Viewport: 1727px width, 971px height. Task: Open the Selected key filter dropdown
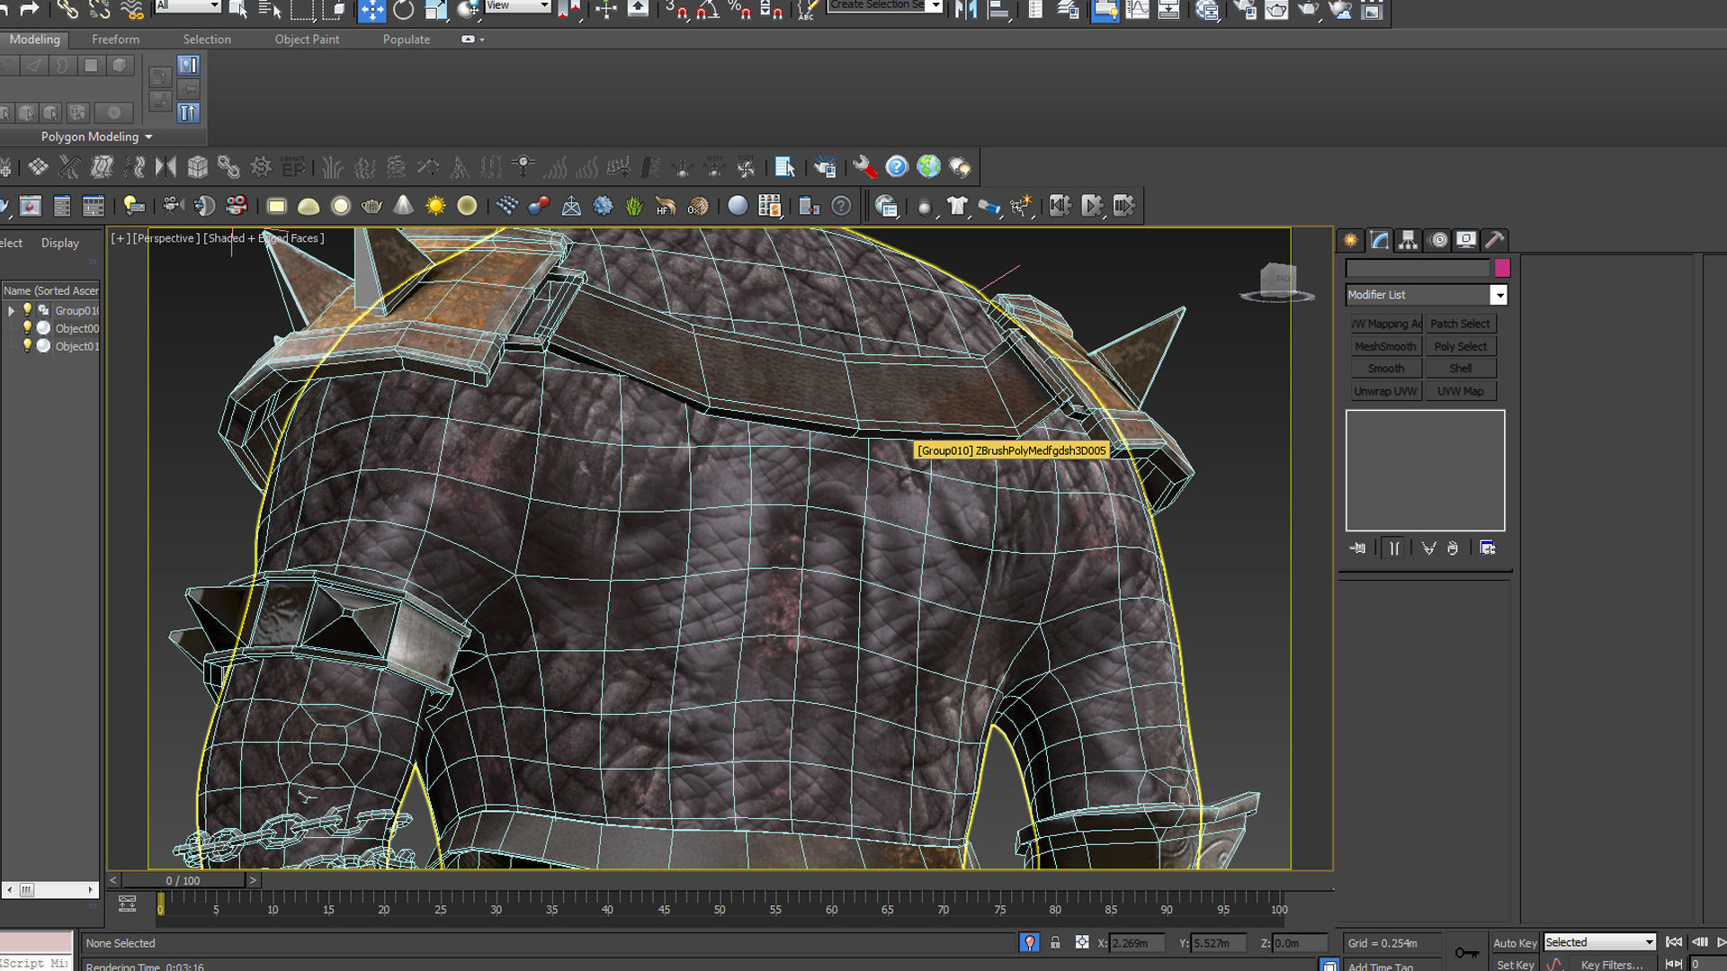click(1599, 942)
